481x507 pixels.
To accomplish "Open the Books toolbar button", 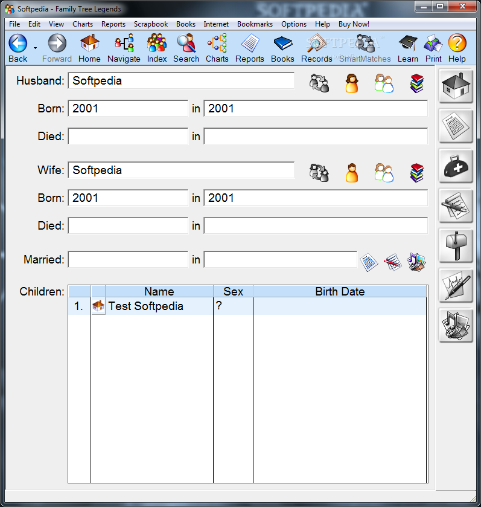I will [x=283, y=48].
